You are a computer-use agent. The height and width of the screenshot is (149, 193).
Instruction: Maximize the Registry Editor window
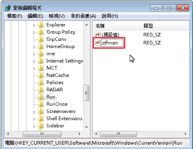(x=169, y=8)
